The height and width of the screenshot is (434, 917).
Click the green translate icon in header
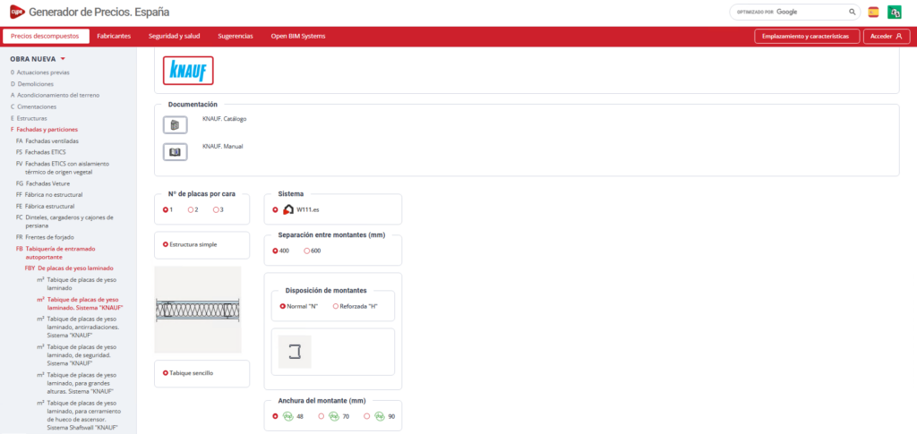pos(894,12)
